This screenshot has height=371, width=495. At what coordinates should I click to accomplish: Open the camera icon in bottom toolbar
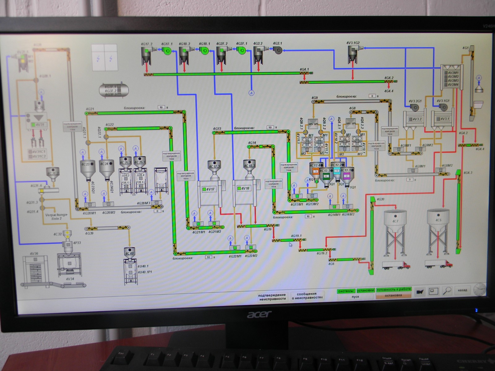coord(420,292)
